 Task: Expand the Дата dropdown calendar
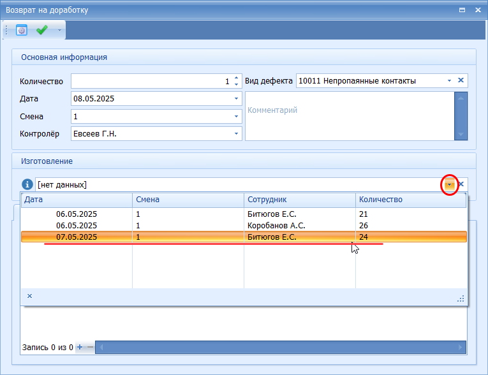click(x=236, y=99)
